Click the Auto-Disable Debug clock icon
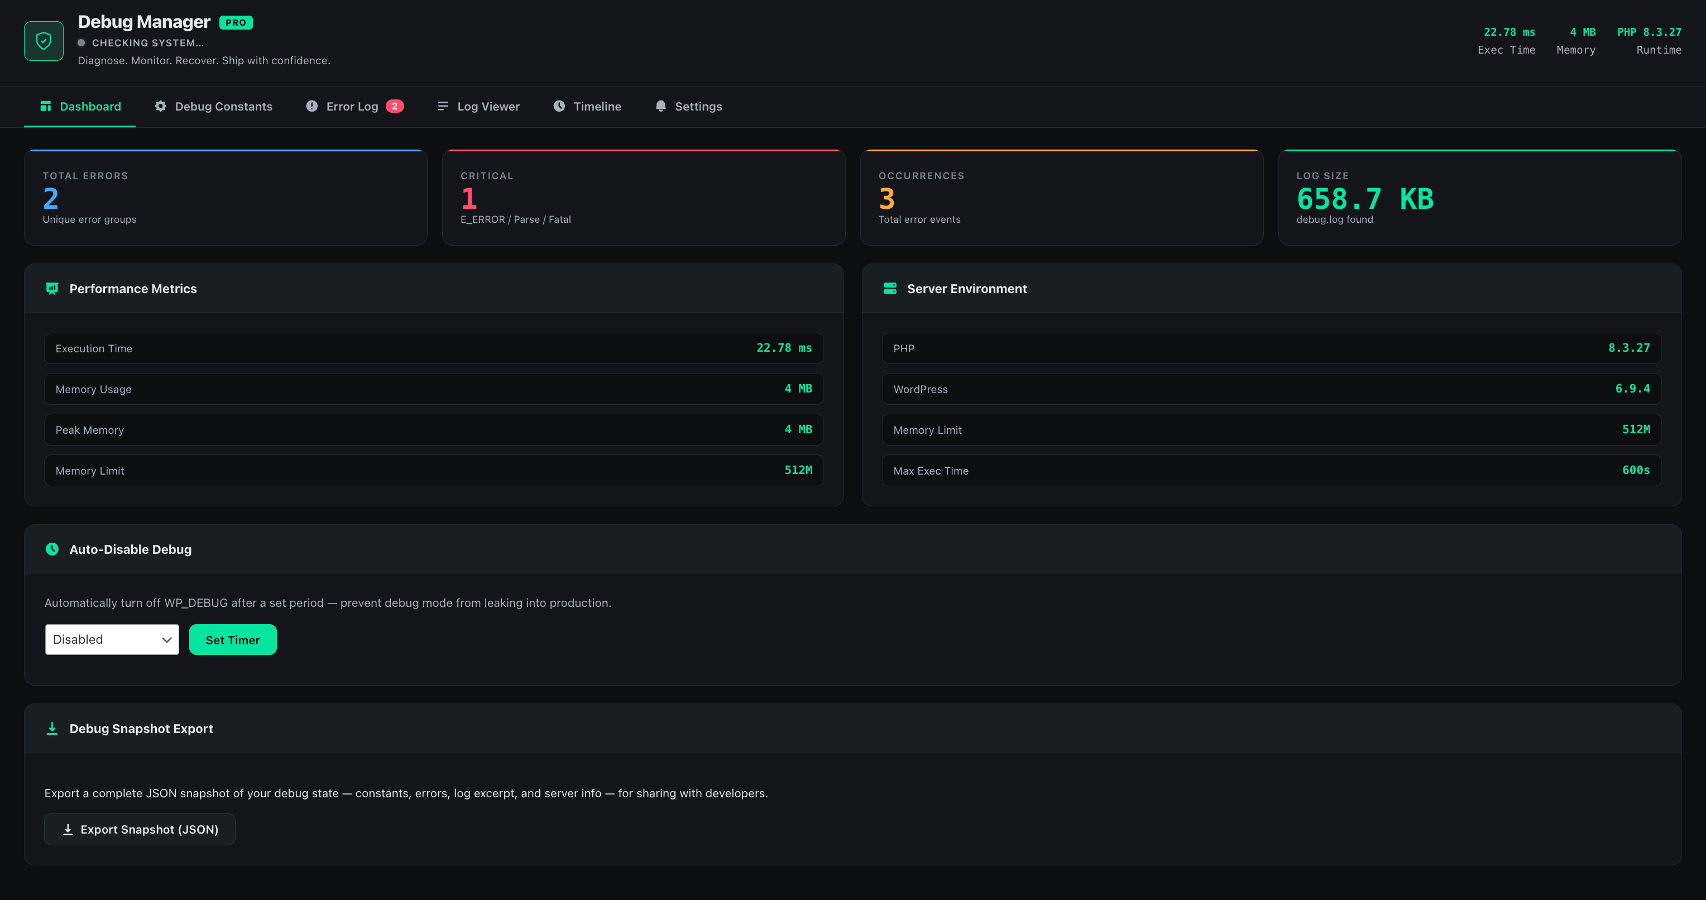Screen dimensions: 1706x900 coord(52,549)
